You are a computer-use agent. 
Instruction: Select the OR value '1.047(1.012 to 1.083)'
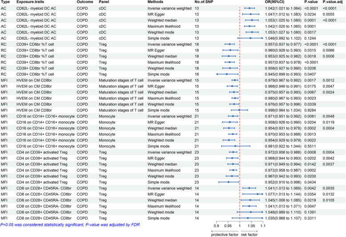pos(283,14)
